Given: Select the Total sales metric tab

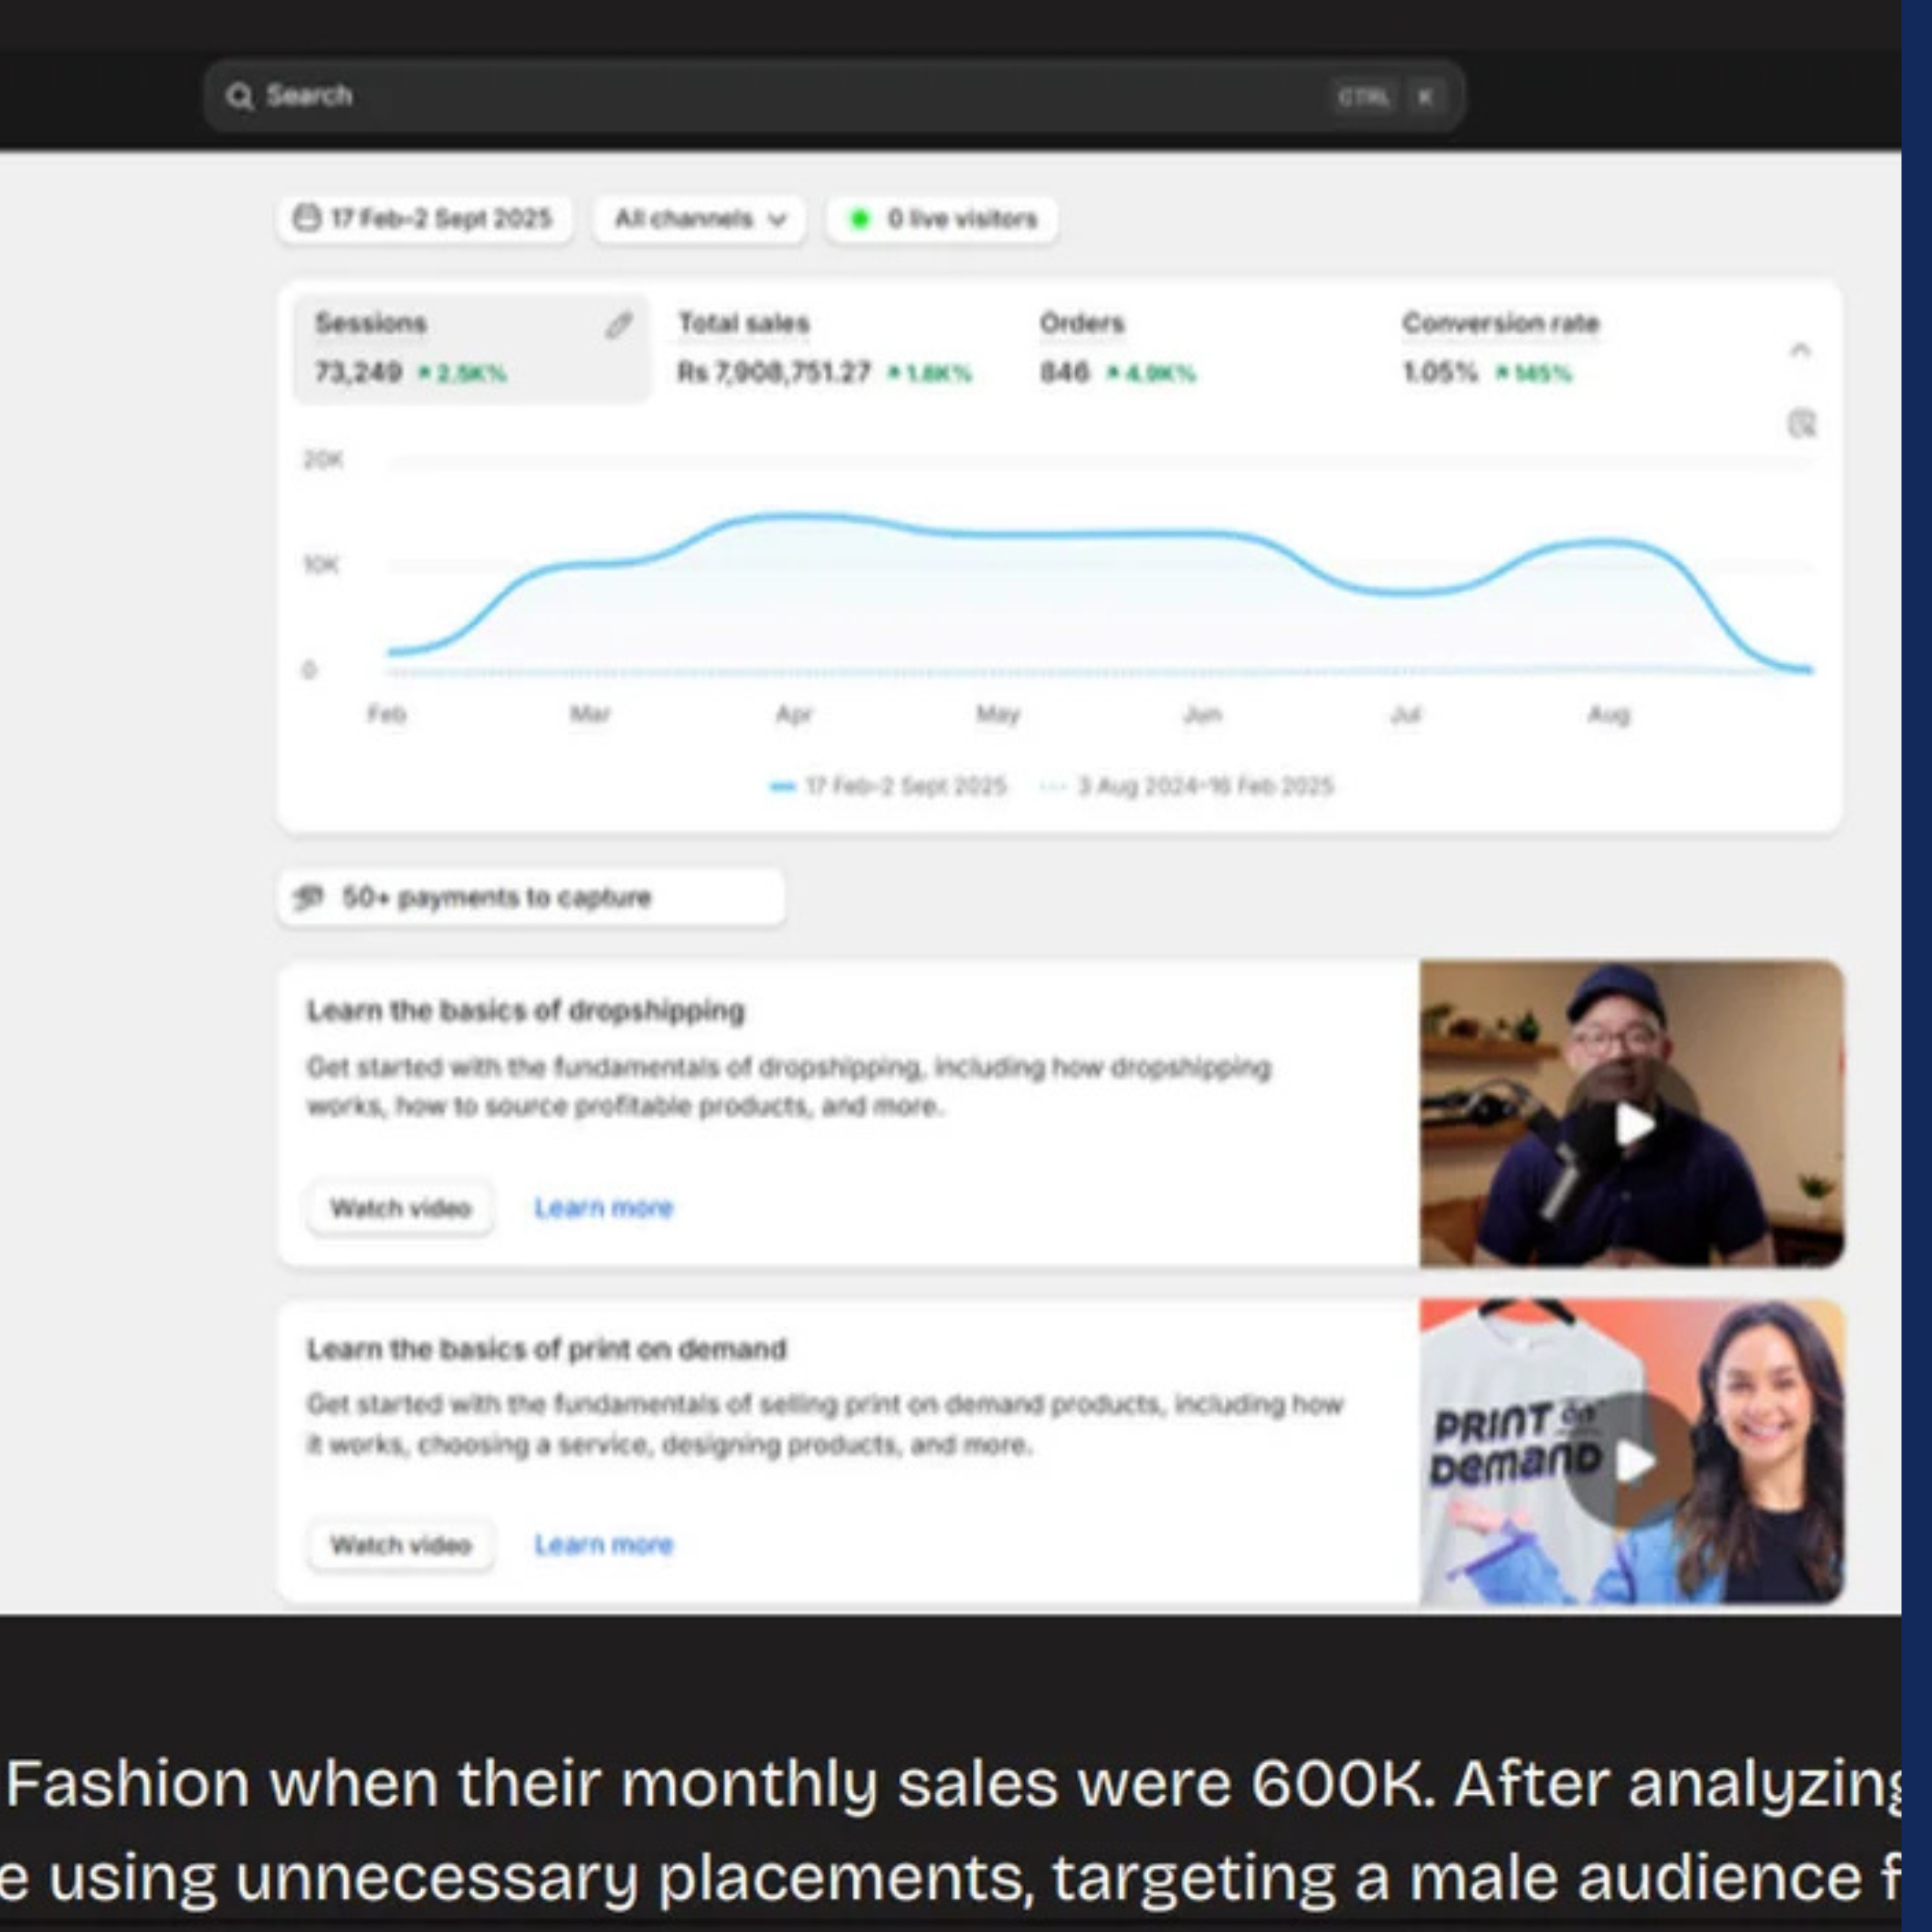Looking at the screenshot, I should click(x=825, y=349).
